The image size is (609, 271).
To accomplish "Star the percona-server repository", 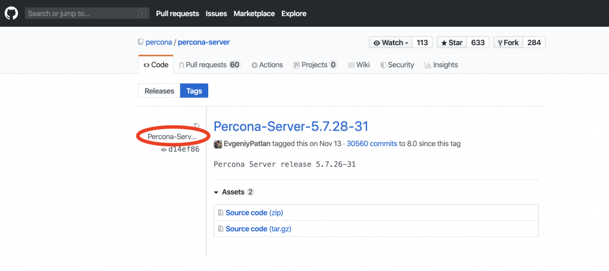I will click(x=452, y=43).
